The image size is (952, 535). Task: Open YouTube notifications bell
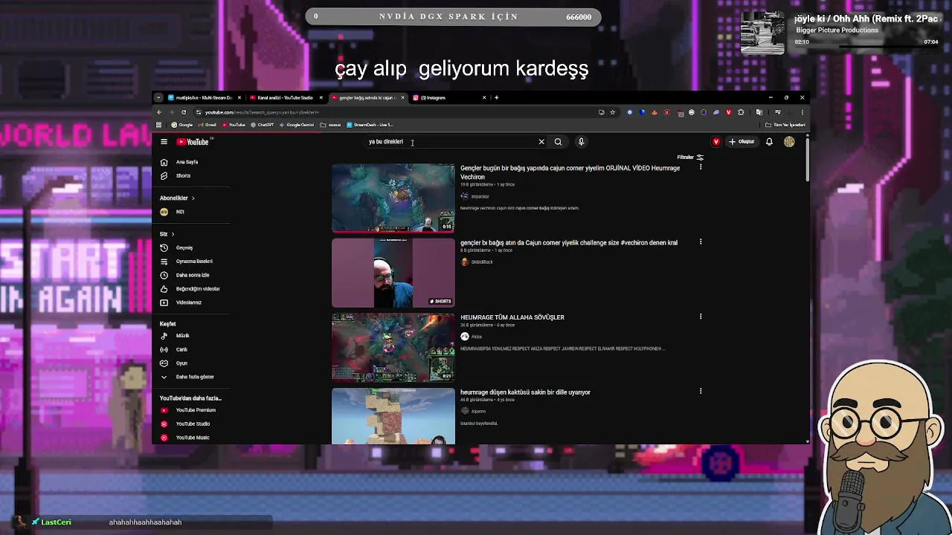point(769,142)
